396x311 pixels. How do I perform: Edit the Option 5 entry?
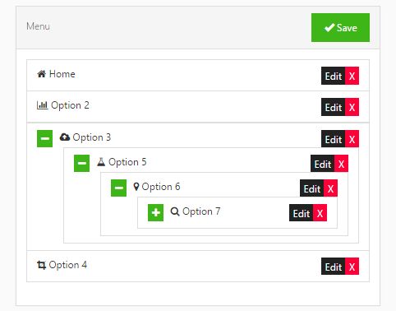(x=323, y=164)
